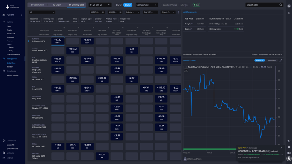Expand the Historical Graph to fullscreen
The height and width of the screenshot is (164, 292).
281,60
